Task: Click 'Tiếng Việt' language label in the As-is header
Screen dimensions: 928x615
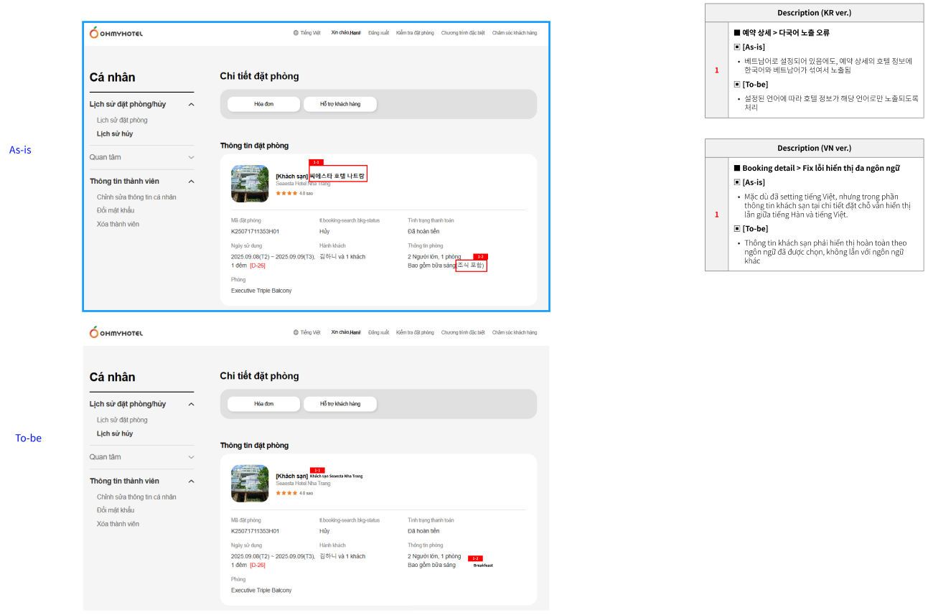Action: click(x=311, y=33)
